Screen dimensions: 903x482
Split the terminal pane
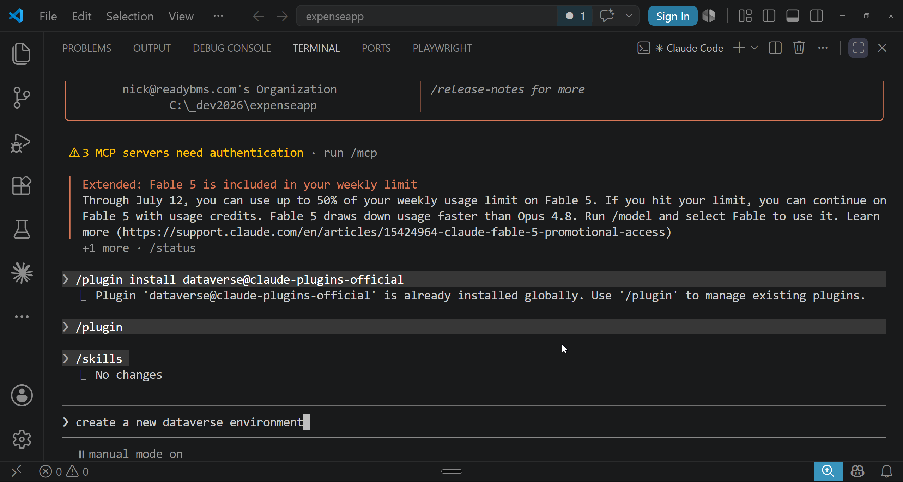point(775,48)
